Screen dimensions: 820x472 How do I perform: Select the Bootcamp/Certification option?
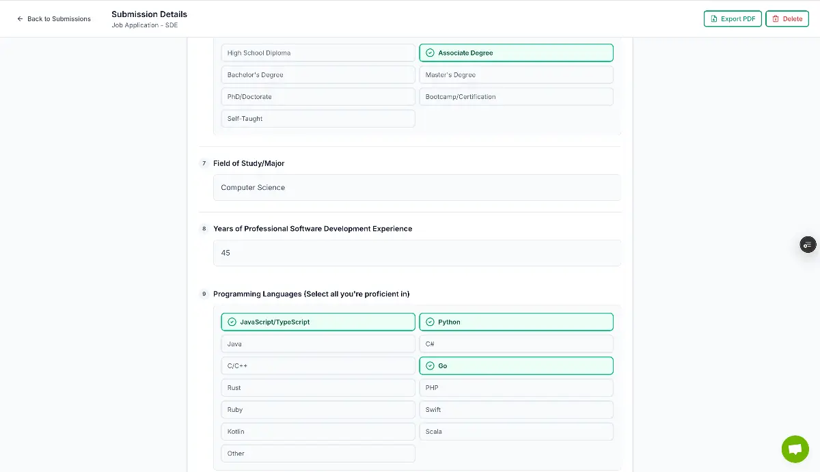point(516,96)
